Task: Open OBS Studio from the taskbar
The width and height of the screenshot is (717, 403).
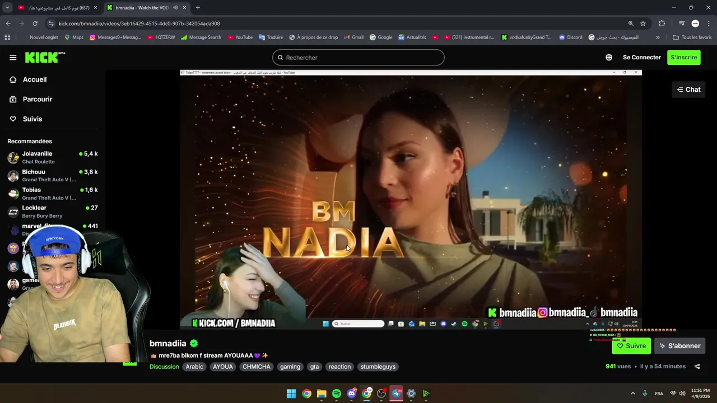Action: [x=381, y=393]
